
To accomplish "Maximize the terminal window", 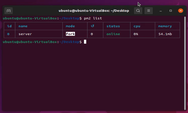I will 171,11.
